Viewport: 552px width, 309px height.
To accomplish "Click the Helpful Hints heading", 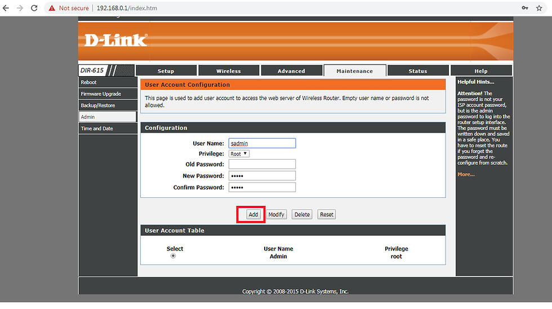I will tap(475, 82).
